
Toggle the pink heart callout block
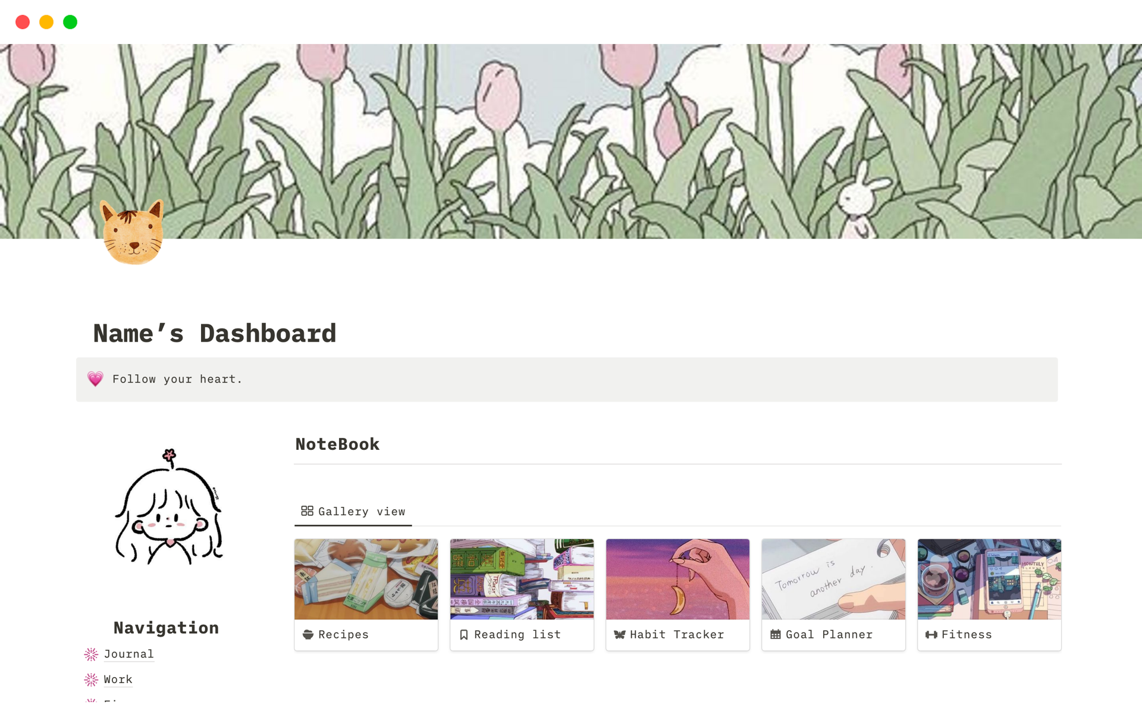[x=95, y=379]
